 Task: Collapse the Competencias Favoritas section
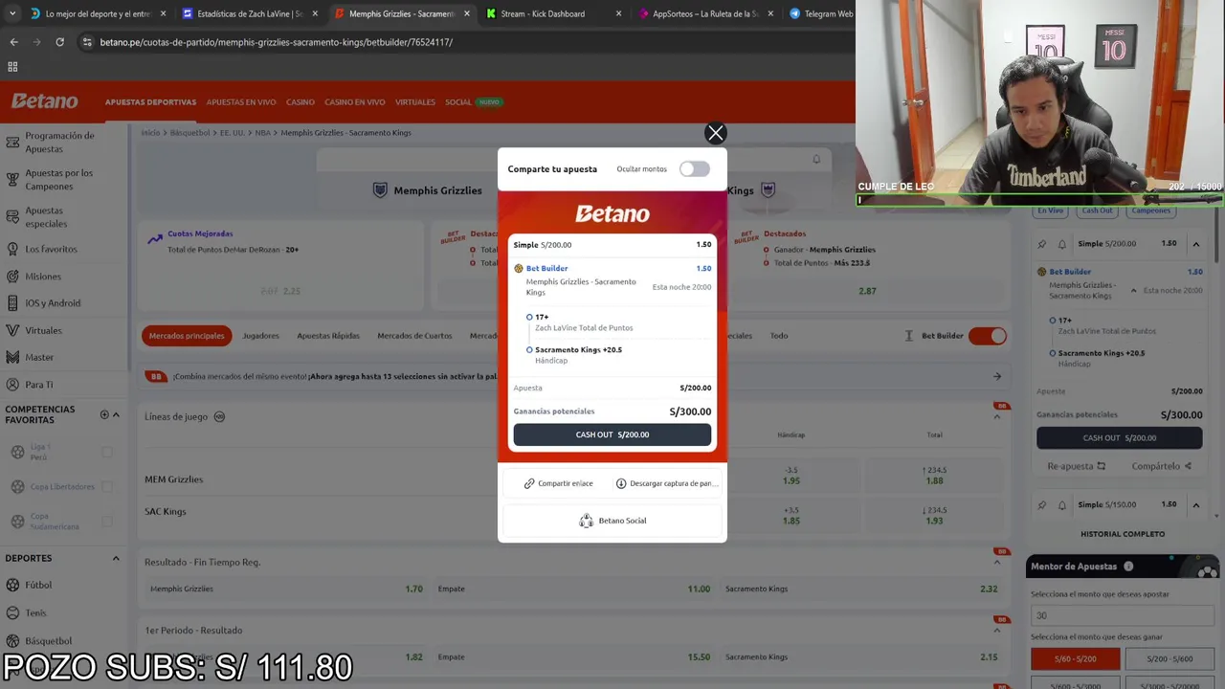point(116,414)
